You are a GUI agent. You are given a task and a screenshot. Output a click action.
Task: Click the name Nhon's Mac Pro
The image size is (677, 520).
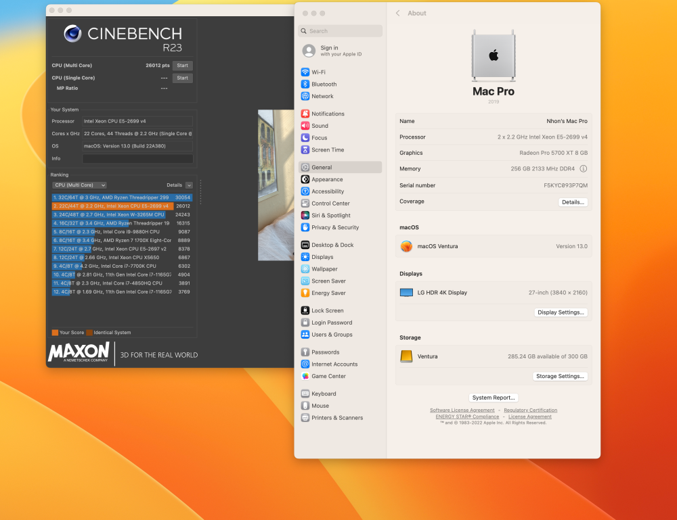point(567,121)
